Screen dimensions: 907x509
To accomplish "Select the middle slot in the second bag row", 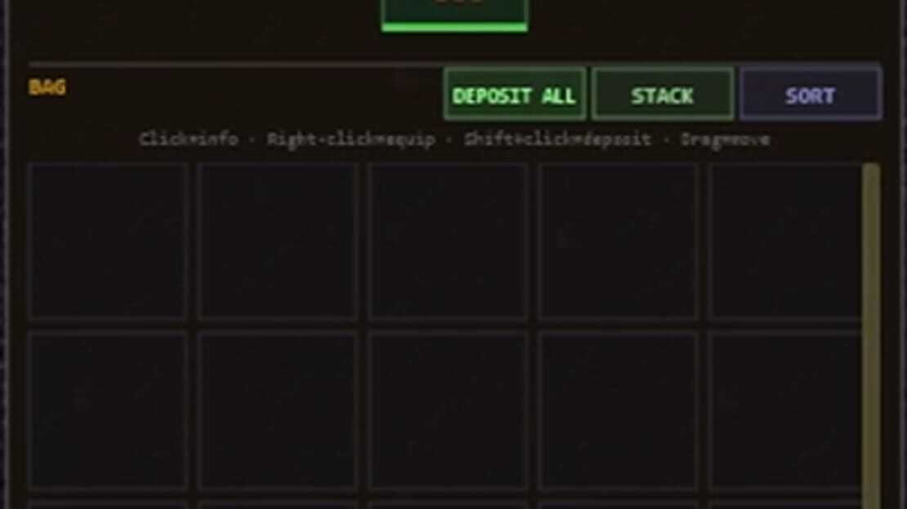I will [x=448, y=411].
